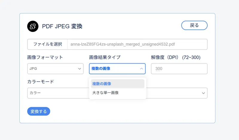Click the 画像結果タイプ label text
Image resolution: width=239 pixels, height=140 pixels.
pyautogui.click(x=105, y=57)
